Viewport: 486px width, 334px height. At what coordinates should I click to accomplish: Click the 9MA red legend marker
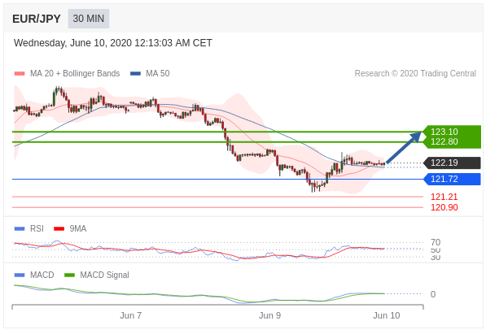tap(59, 228)
